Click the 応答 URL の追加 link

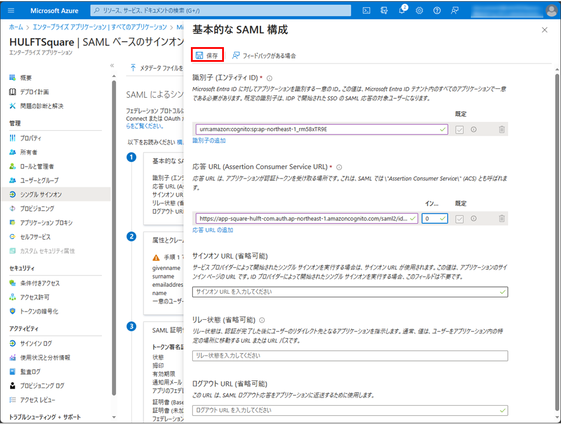point(213,230)
